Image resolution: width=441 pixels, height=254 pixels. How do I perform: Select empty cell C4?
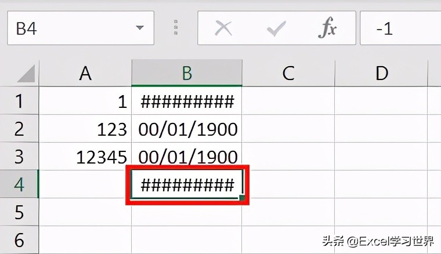pyautogui.click(x=288, y=184)
